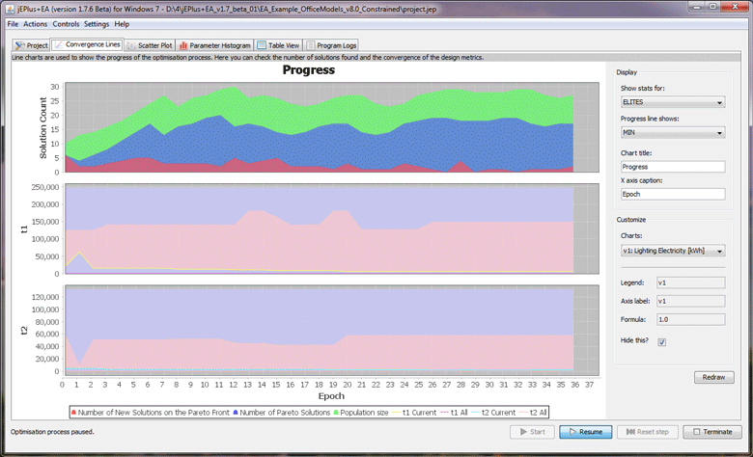Viewport: 753px width, 457px height.
Task: Switch to the Parameter Histogram tab
Action: coord(214,45)
